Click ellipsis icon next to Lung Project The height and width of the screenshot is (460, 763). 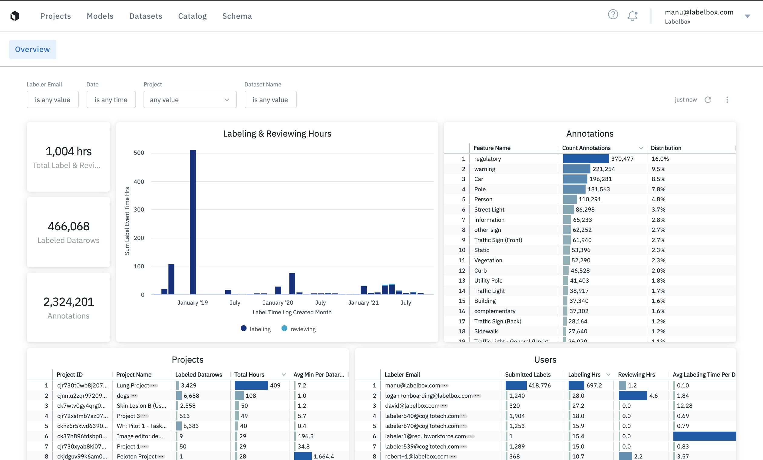point(154,385)
